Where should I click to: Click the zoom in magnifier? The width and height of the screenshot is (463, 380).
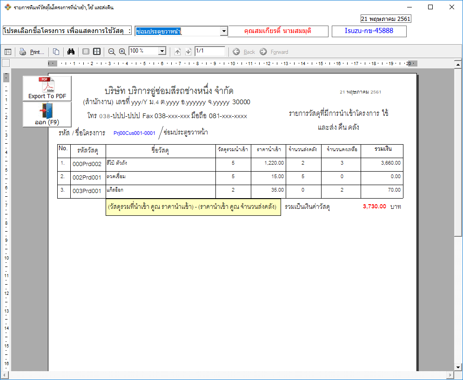coord(122,52)
